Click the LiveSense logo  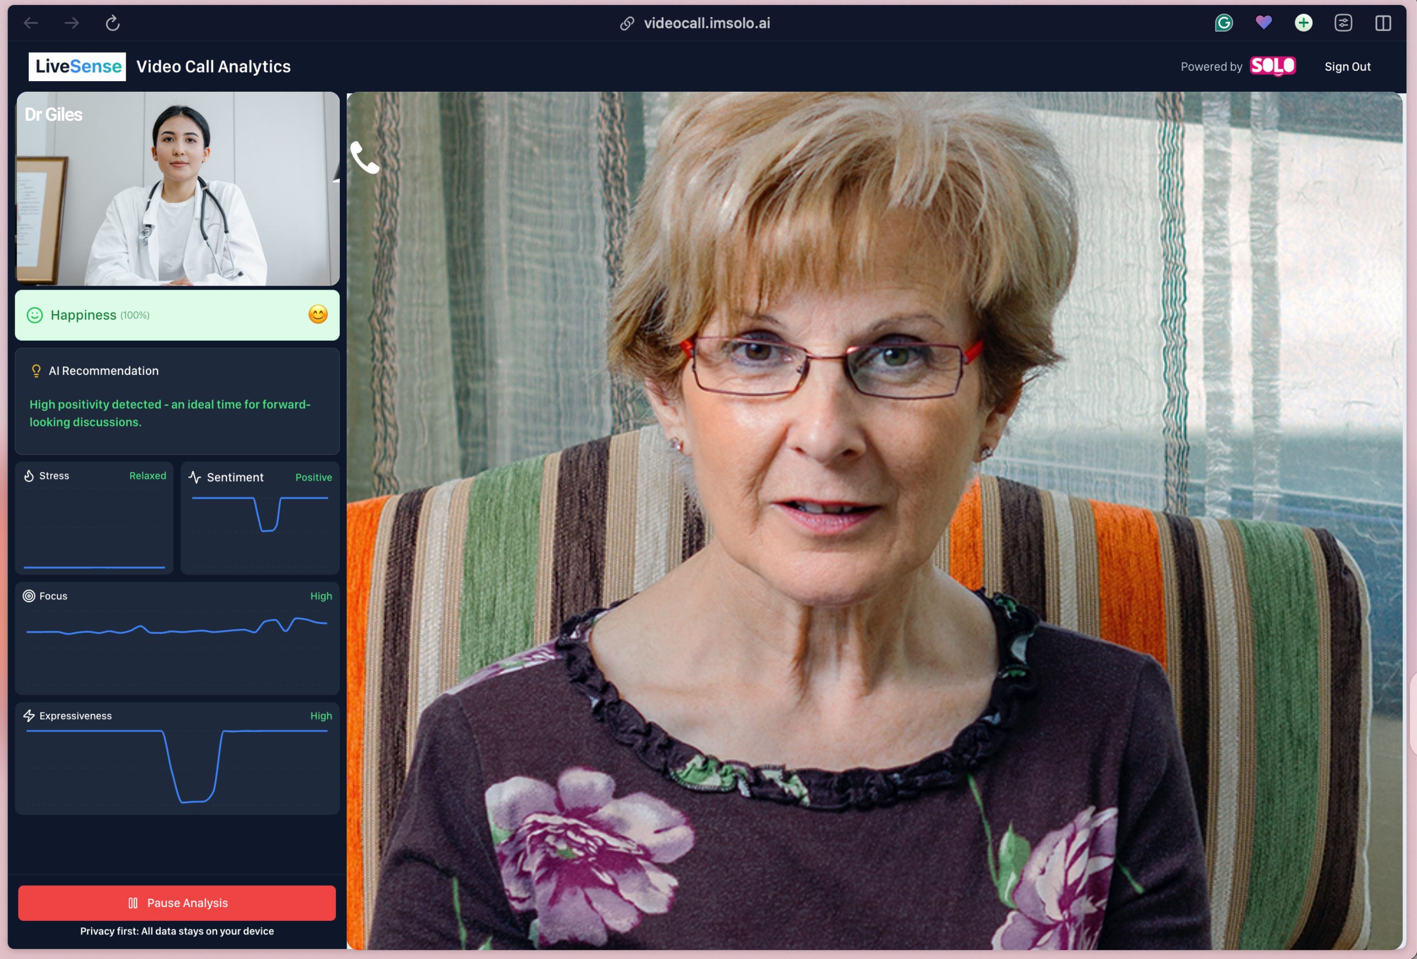coord(78,67)
